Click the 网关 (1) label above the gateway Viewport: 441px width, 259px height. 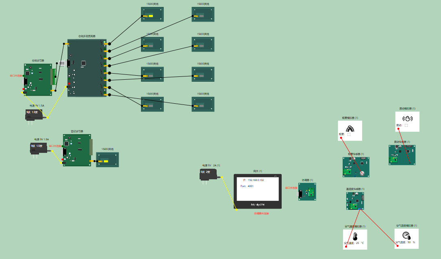tap(258, 171)
